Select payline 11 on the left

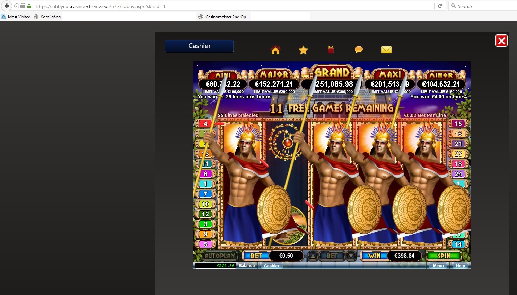(x=205, y=164)
